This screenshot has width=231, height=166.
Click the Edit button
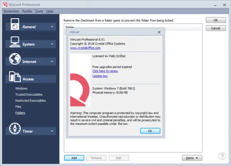coord(119,158)
